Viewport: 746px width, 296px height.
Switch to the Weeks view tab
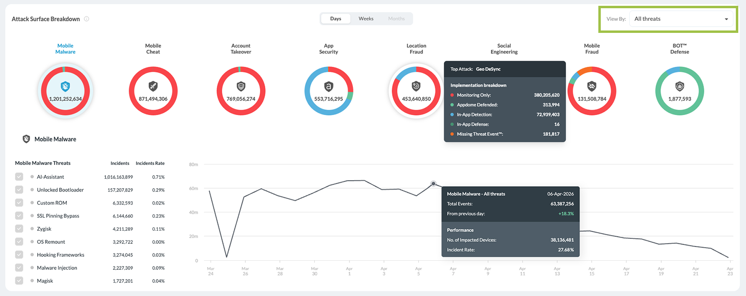[x=366, y=19]
